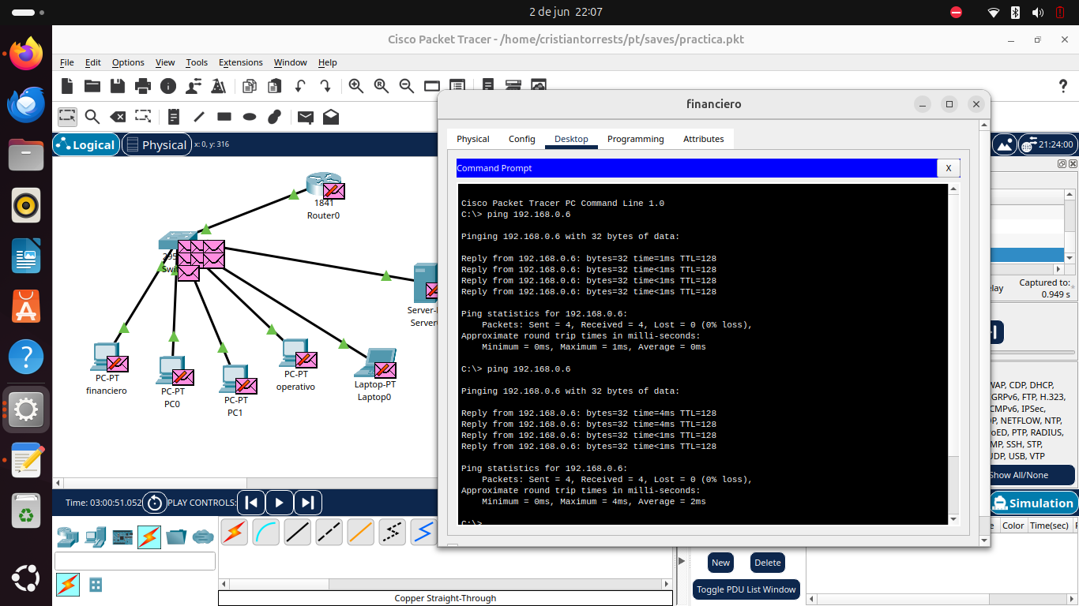Close Command Prompt with X button

pyautogui.click(x=949, y=168)
